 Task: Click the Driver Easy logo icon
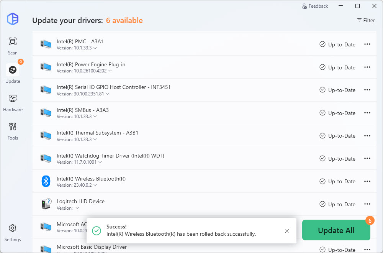pos(13,19)
